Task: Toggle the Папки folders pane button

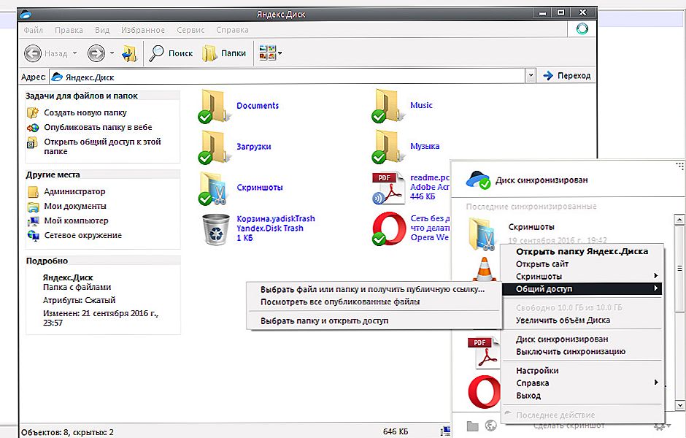Action: (x=224, y=53)
